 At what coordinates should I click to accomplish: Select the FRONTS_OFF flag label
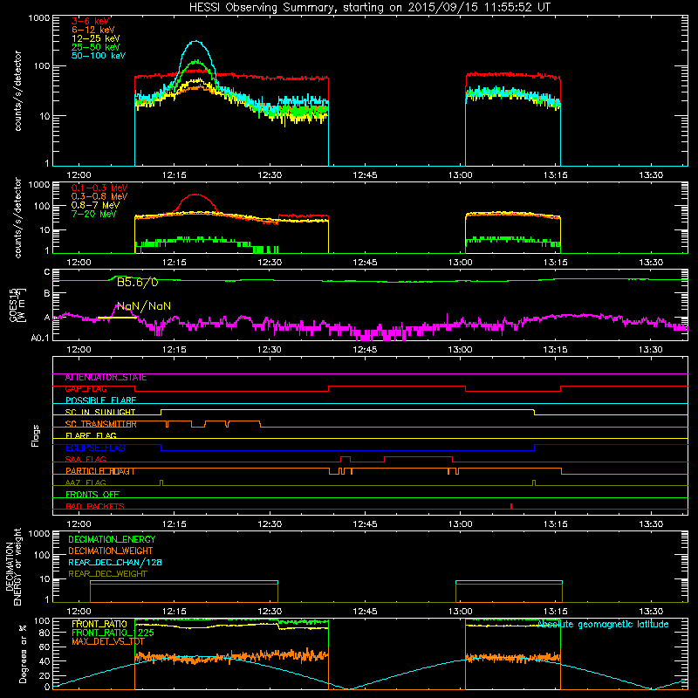[x=92, y=495]
